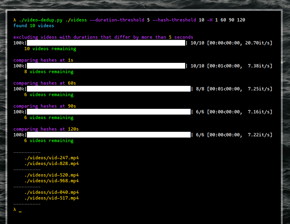The width and height of the screenshot is (290, 224).
Task: Click the '8 videos remaining' text
Action: click(x=48, y=71)
